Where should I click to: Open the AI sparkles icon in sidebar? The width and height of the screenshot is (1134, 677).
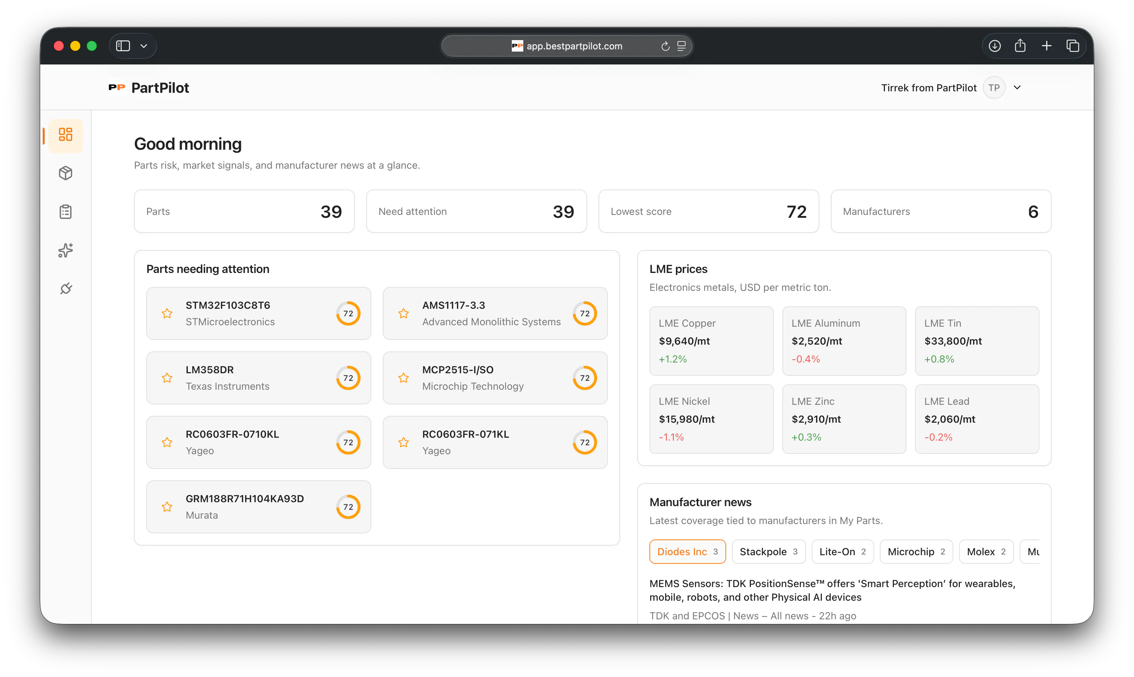[x=66, y=250]
